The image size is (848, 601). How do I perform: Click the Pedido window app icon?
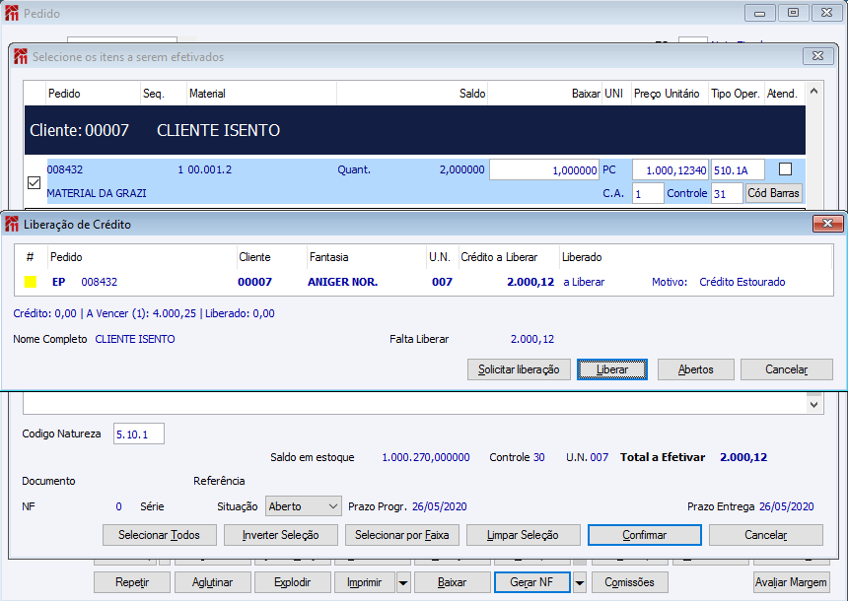point(12,13)
